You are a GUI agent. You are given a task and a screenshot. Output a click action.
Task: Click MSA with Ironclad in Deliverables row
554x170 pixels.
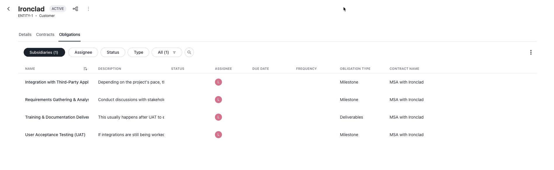[406, 117]
